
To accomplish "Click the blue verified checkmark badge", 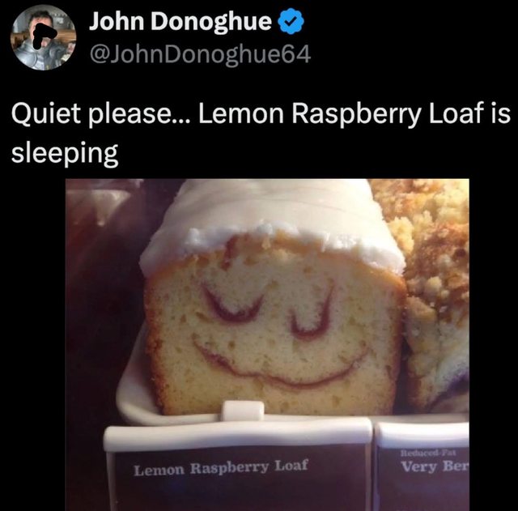I will (x=291, y=21).
